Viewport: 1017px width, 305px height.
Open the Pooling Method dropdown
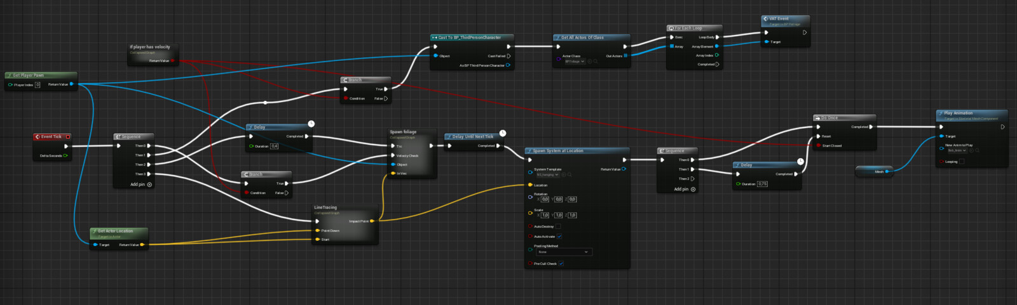(564, 252)
